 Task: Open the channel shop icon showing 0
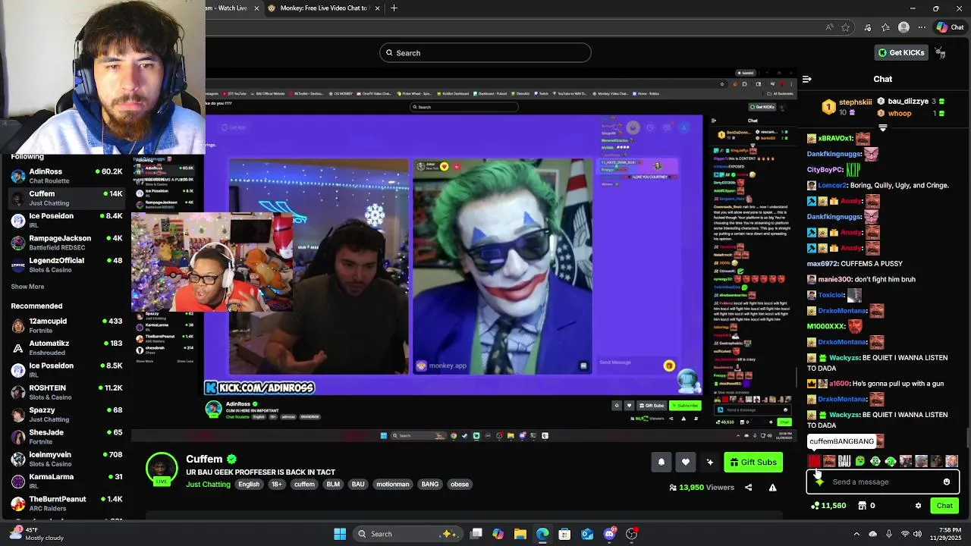866,506
